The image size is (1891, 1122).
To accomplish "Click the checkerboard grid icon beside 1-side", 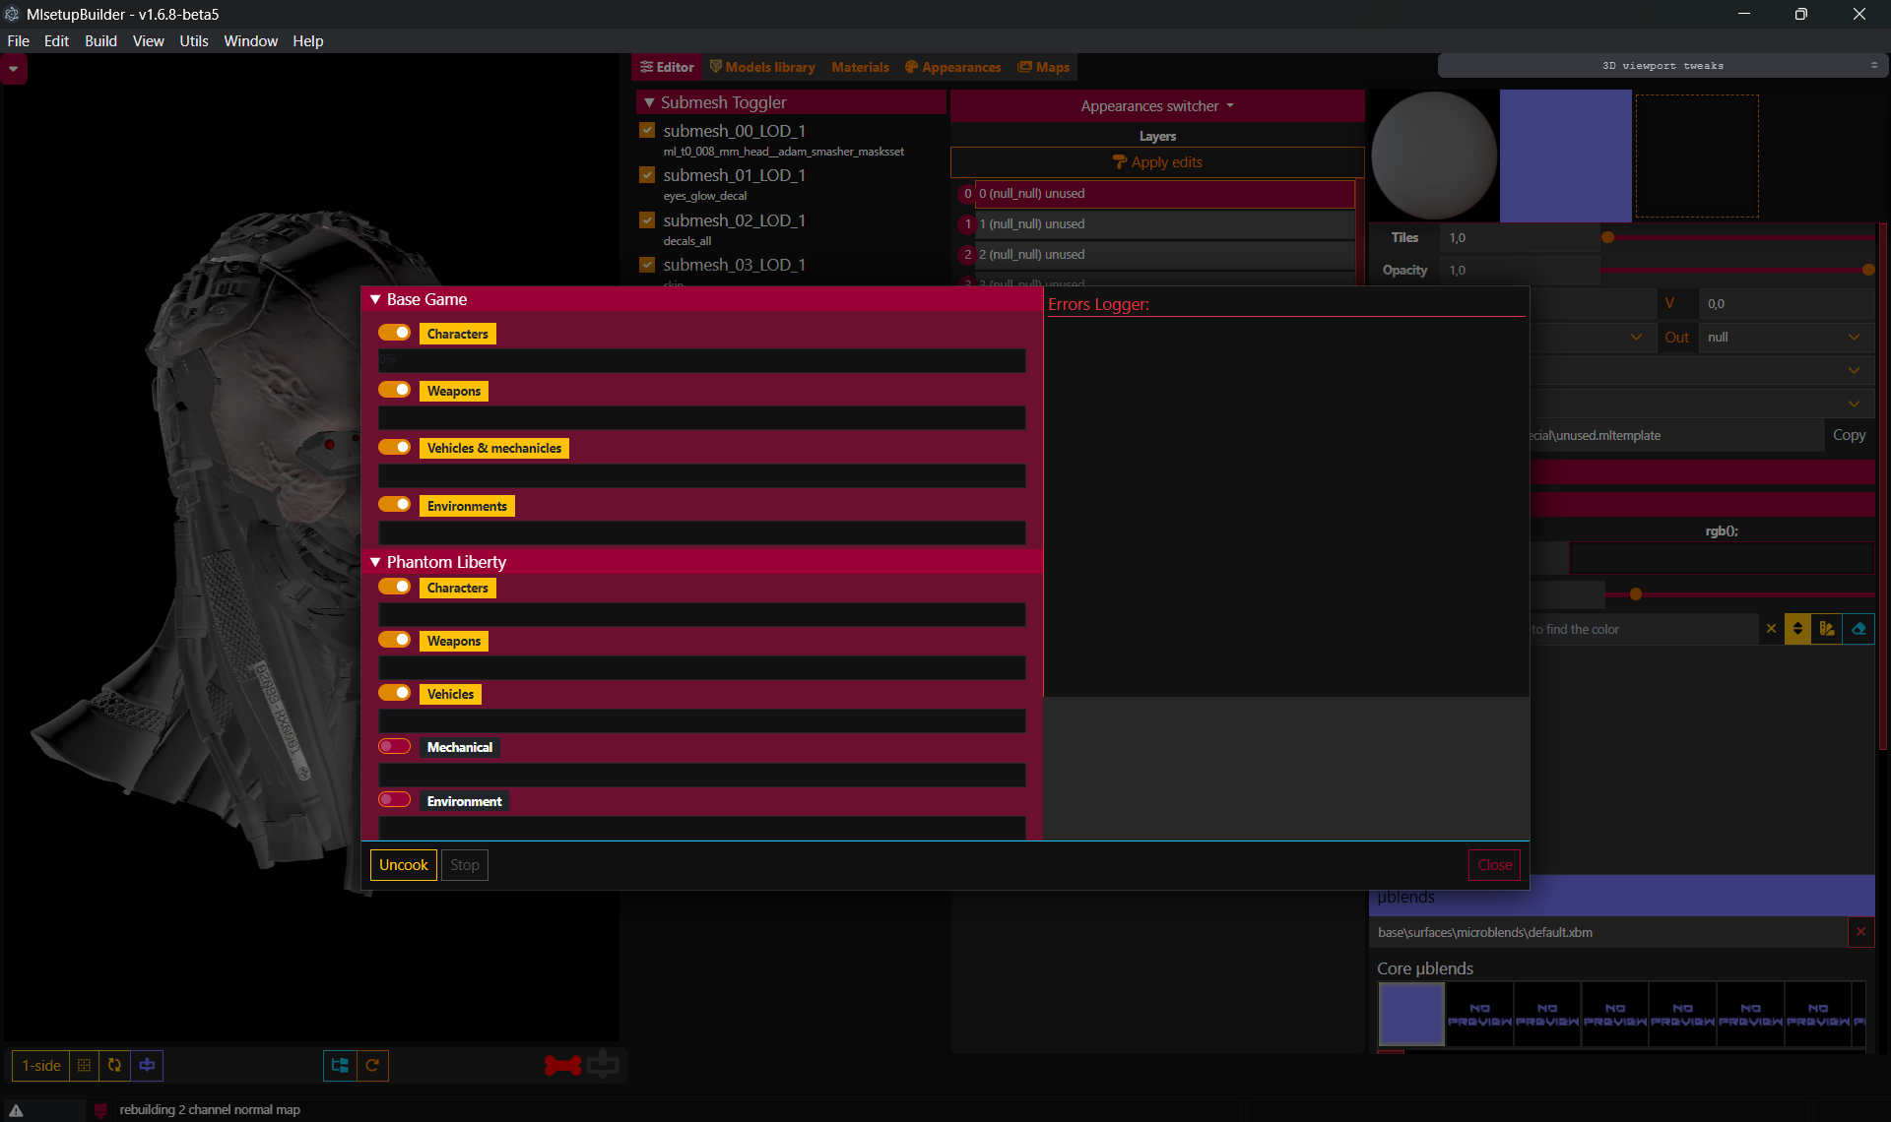I will 84,1065.
